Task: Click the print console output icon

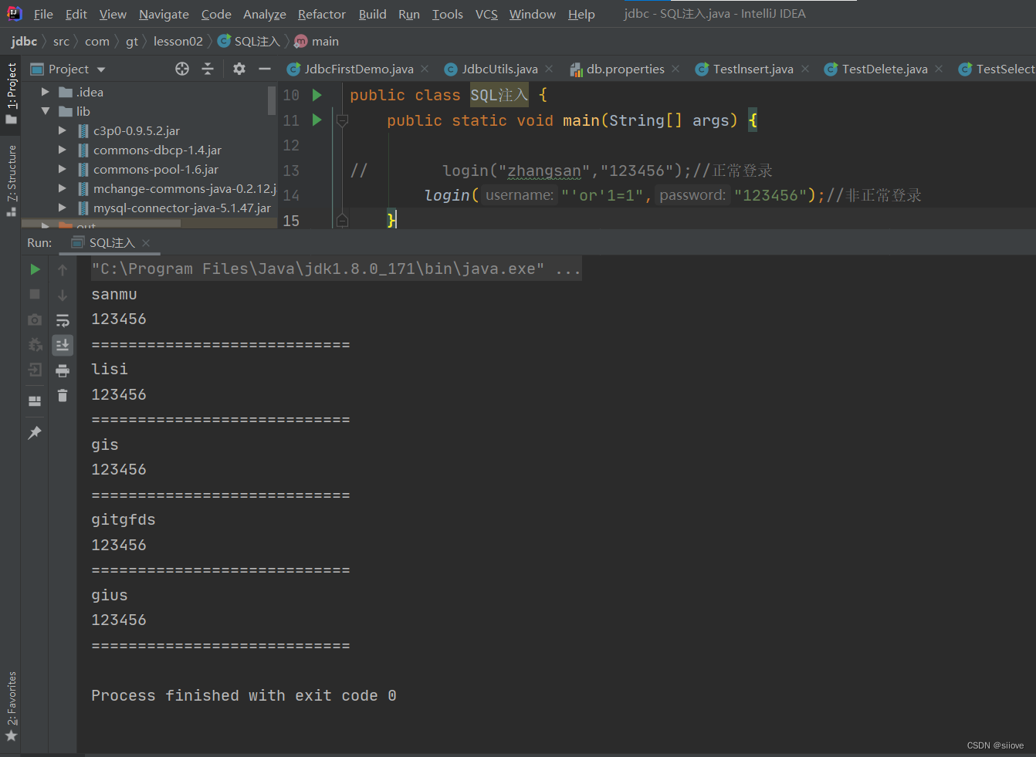Action: 63,371
